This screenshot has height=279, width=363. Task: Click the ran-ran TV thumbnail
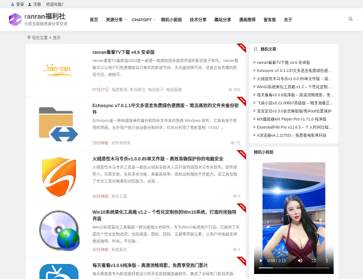point(59,70)
